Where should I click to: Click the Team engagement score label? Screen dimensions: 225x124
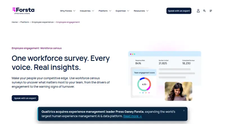coord(144,73)
